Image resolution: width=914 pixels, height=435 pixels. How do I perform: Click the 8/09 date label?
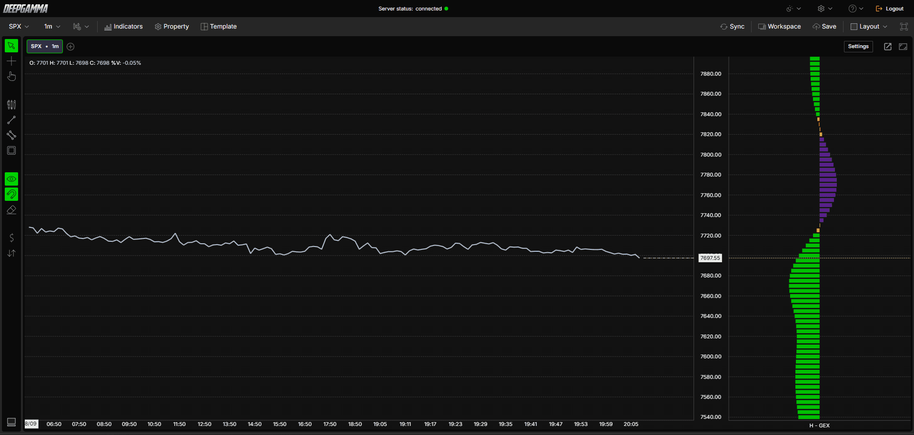point(31,424)
